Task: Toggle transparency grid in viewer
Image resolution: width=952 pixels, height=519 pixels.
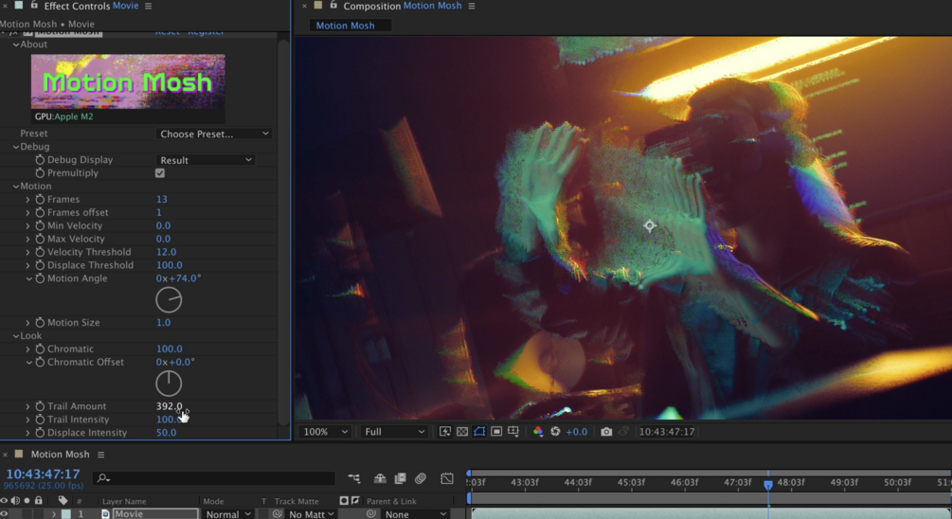Action: coord(462,432)
